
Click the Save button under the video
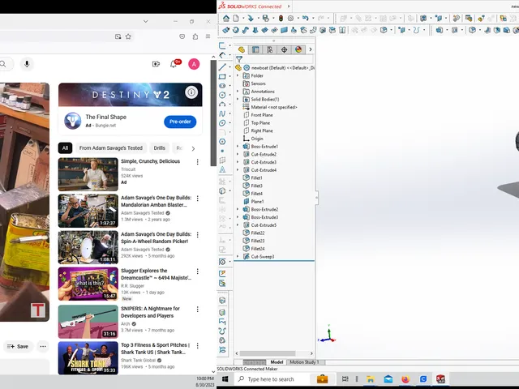click(18, 346)
